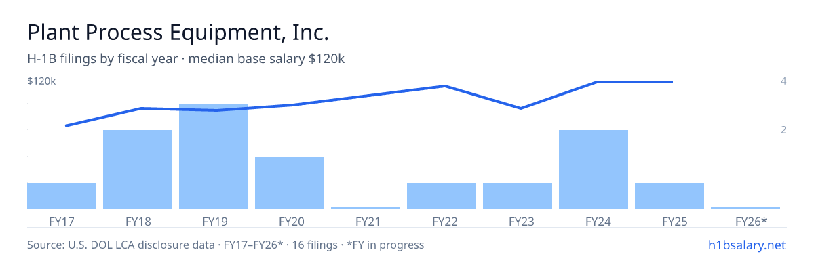Screen dimensions: 814x271
Task: Select the FY24 filings bar
Action: (x=594, y=169)
